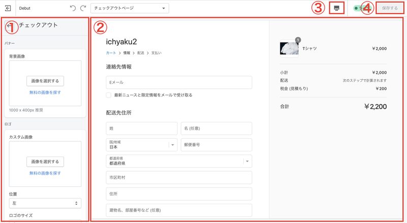Click 画像を選択する under カスタム画像

pos(45,162)
